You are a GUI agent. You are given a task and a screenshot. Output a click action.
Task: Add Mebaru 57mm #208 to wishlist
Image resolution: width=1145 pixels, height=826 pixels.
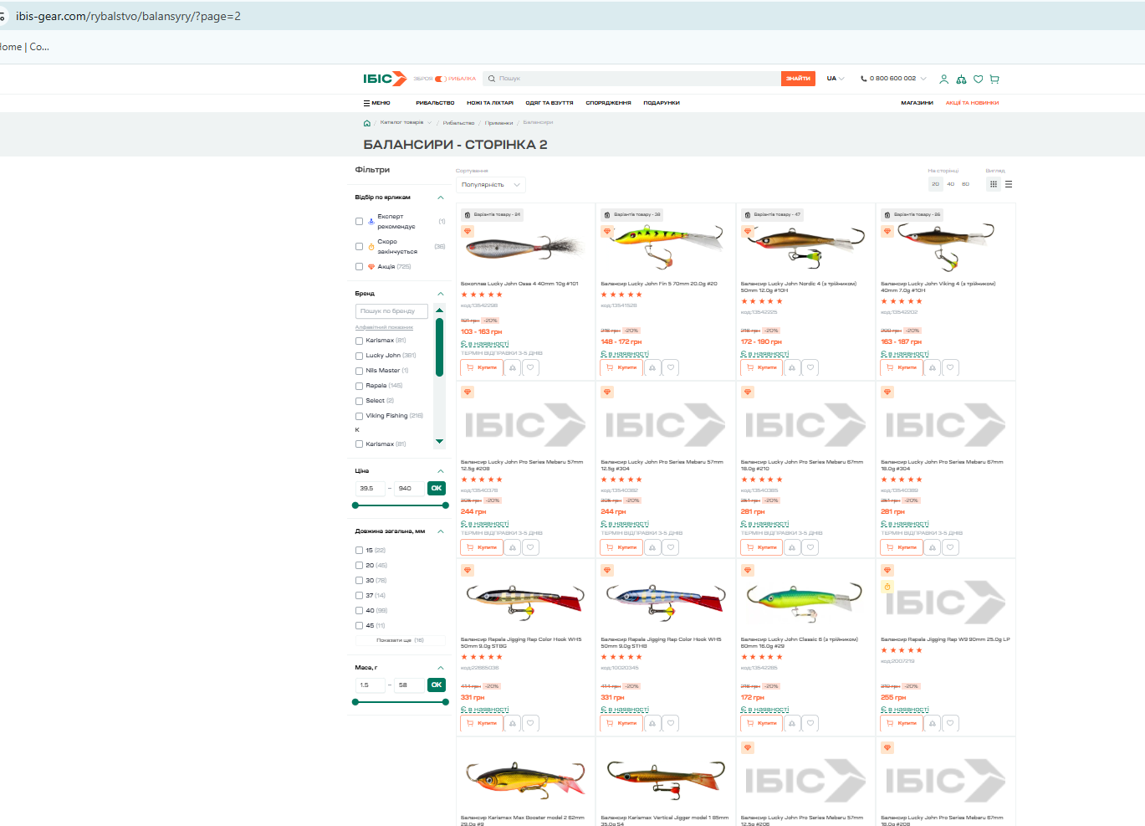point(530,547)
